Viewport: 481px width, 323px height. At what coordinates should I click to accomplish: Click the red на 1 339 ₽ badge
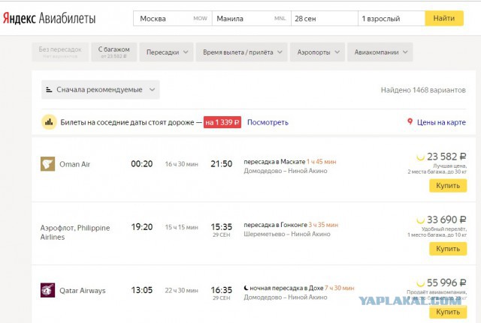point(222,122)
